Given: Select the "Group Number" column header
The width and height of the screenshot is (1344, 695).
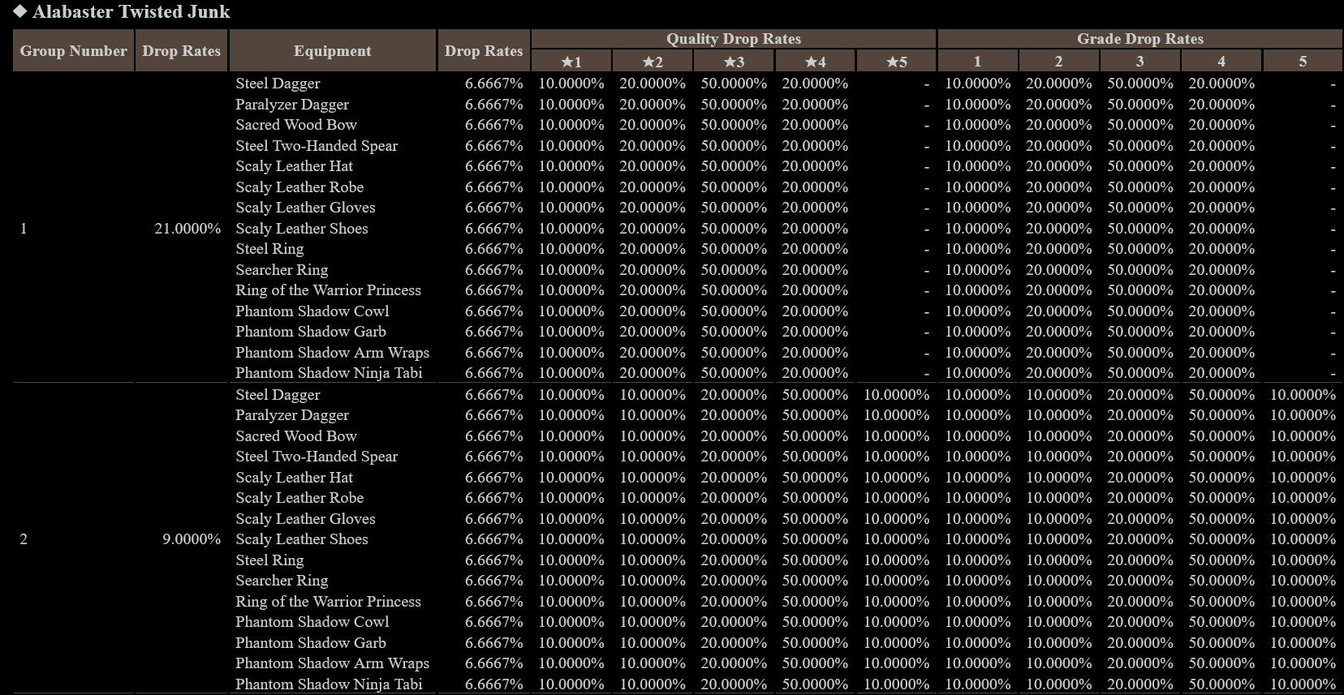Looking at the screenshot, I should 74,50.
